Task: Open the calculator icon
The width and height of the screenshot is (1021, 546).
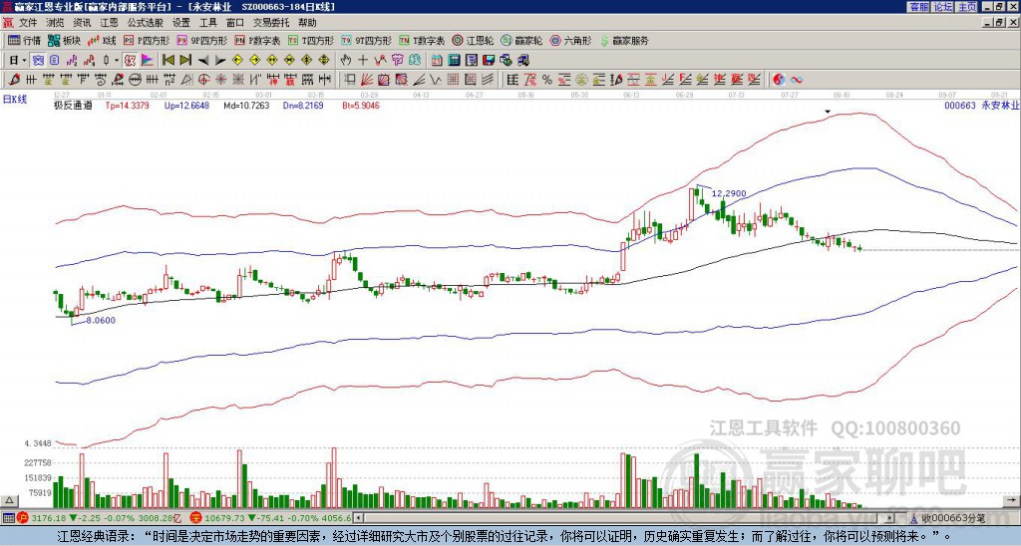Action: (x=454, y=61)
